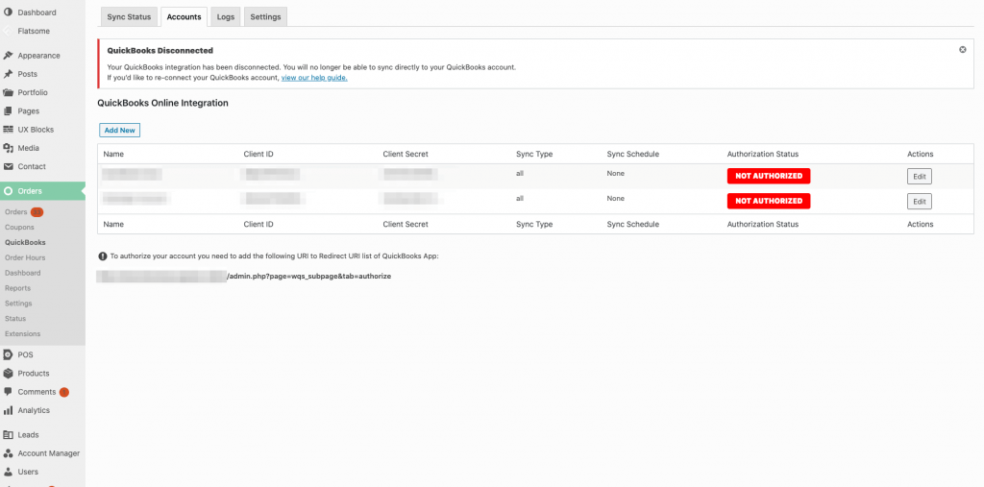Click the Name column header
This screenshot has width=984, height=487.
[x=113, y=155]
